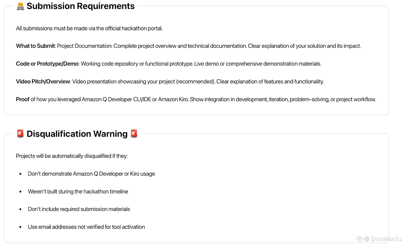Click the siren emoji before Disqualification Warning
Viewport: 404px width, 245px height.
tap(20, 134)
